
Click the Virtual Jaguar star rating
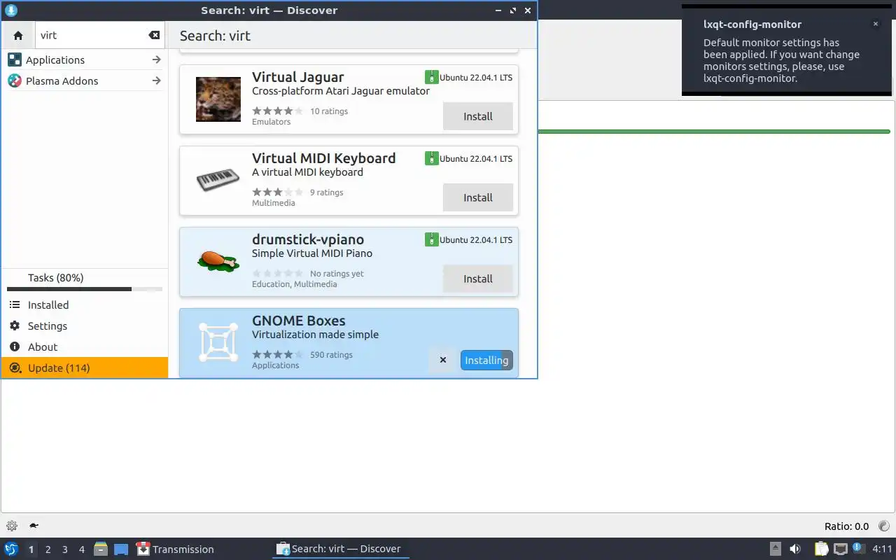(278, 111)
